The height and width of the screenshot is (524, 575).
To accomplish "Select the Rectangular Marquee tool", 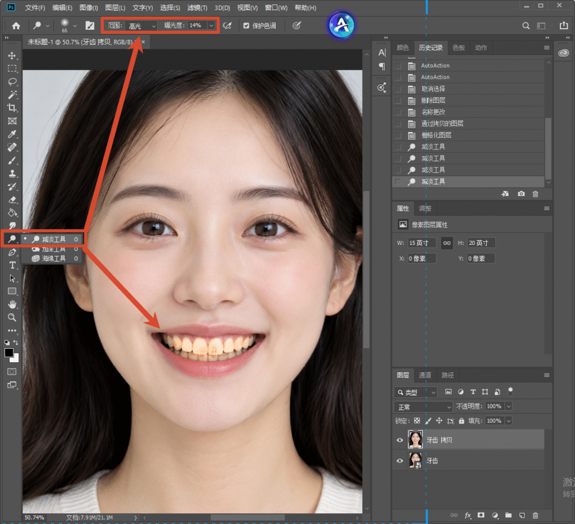I will tap(12, 69).
